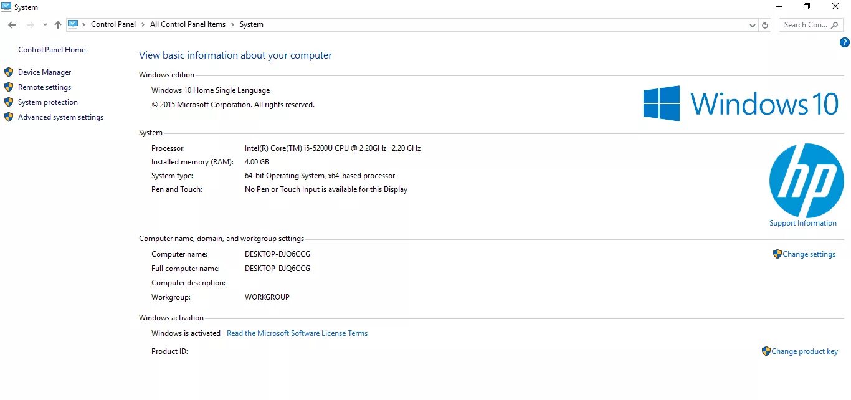
Task: Click the computer icon in address bar
Action: (73, 24)
